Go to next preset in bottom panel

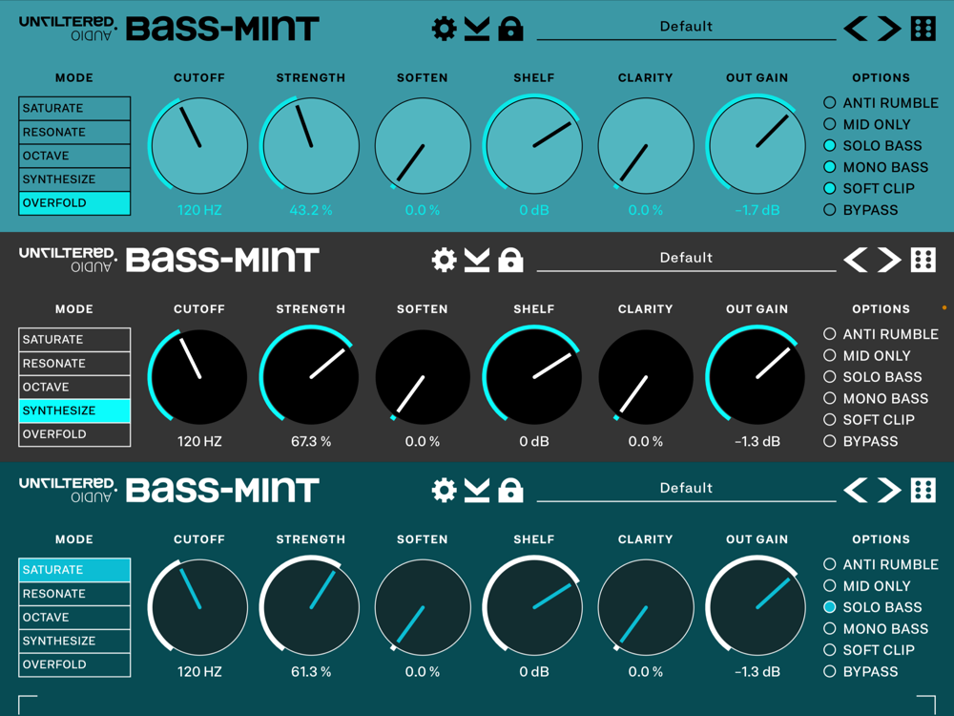[889, 490]
